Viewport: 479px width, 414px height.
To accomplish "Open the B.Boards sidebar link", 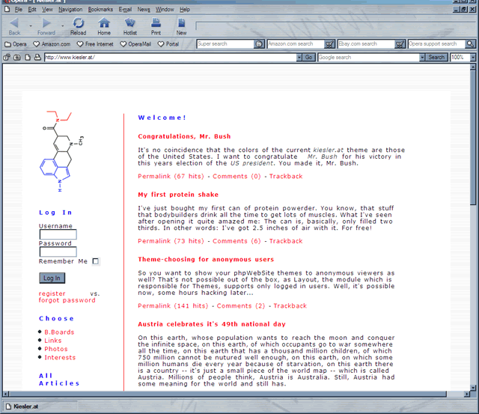I will [x=58, y=332].
